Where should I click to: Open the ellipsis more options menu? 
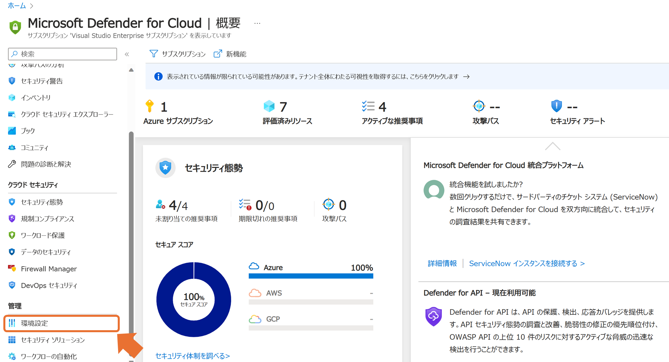pos(257,23)
